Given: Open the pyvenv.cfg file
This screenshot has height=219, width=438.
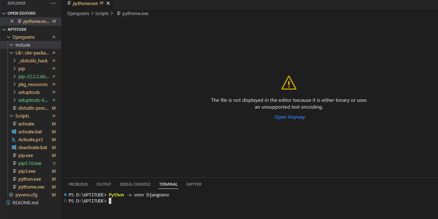Looking at the screenshot, I should point(26,195).
